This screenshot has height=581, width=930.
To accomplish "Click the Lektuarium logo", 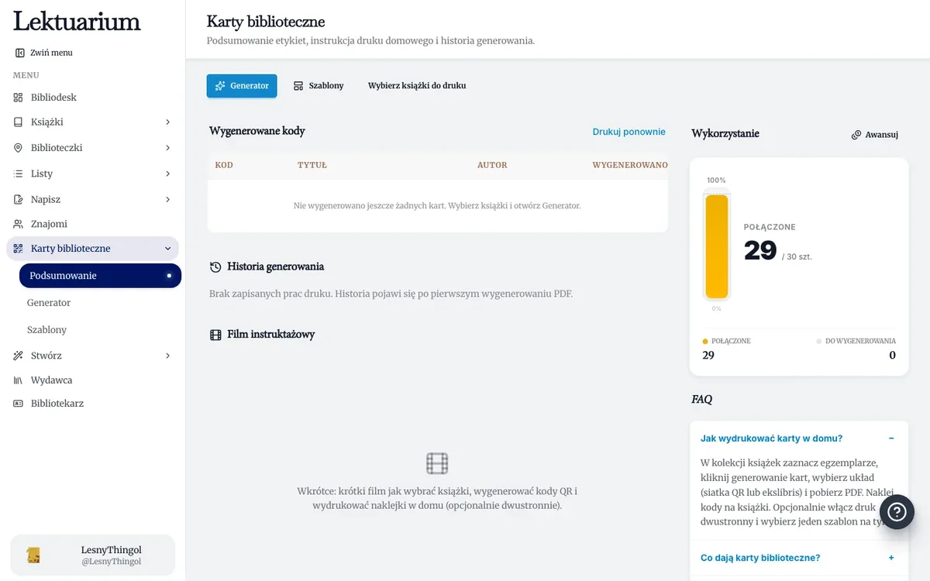I will [x=77, y=22].
